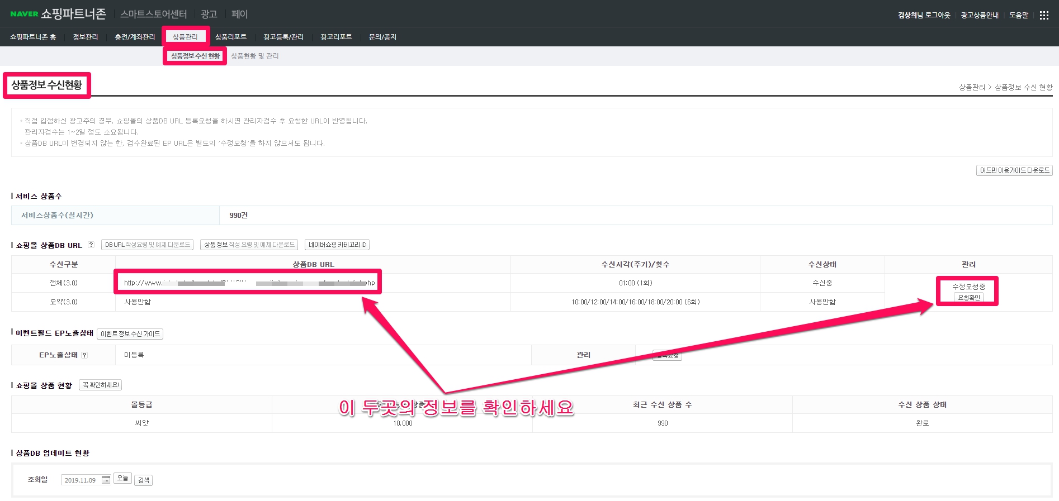The image size is (1059, 501).
Task: Go to 충전/계좌관리 menu
Action: 135,37
